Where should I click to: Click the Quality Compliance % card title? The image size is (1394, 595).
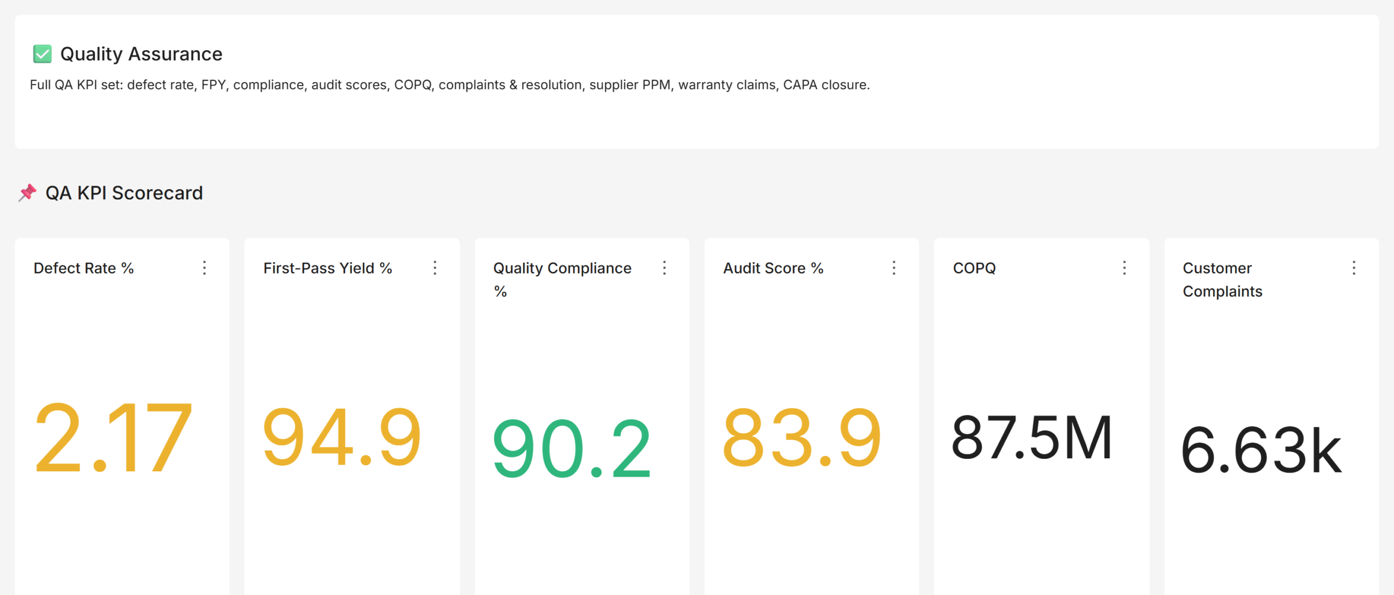point(563,280)
